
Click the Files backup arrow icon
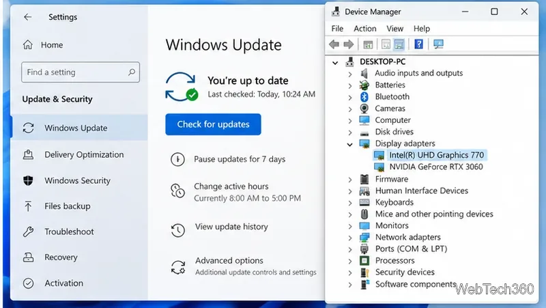28,206
